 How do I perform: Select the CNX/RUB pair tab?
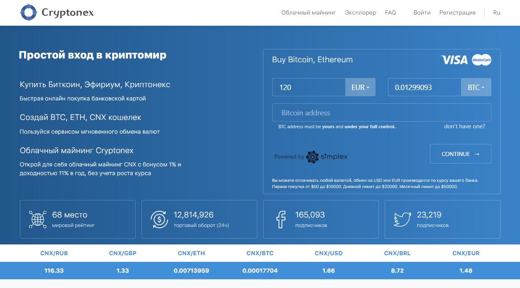[x=54, y=253]
